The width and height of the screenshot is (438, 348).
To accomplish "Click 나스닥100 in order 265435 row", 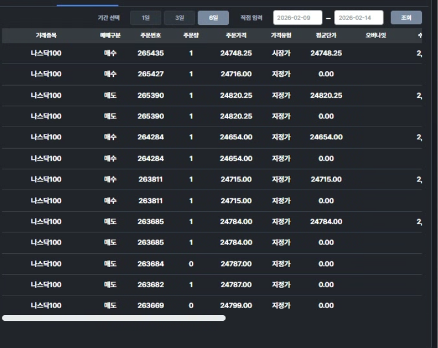I will pos(46,53).
